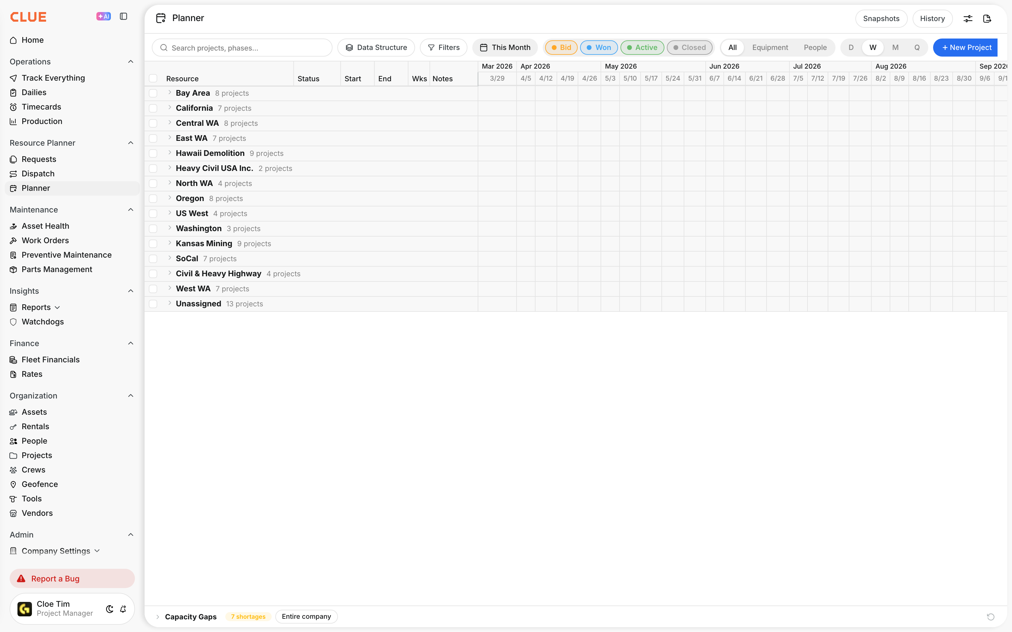Click the search projects input field
This screenshot has width=1012, height=632.
point(242,48)
